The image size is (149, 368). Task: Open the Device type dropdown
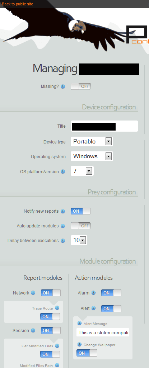92,142
